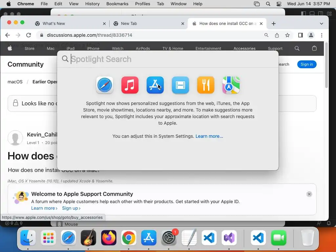Open the Learn more link in Spotlight

tap(209, 136)
